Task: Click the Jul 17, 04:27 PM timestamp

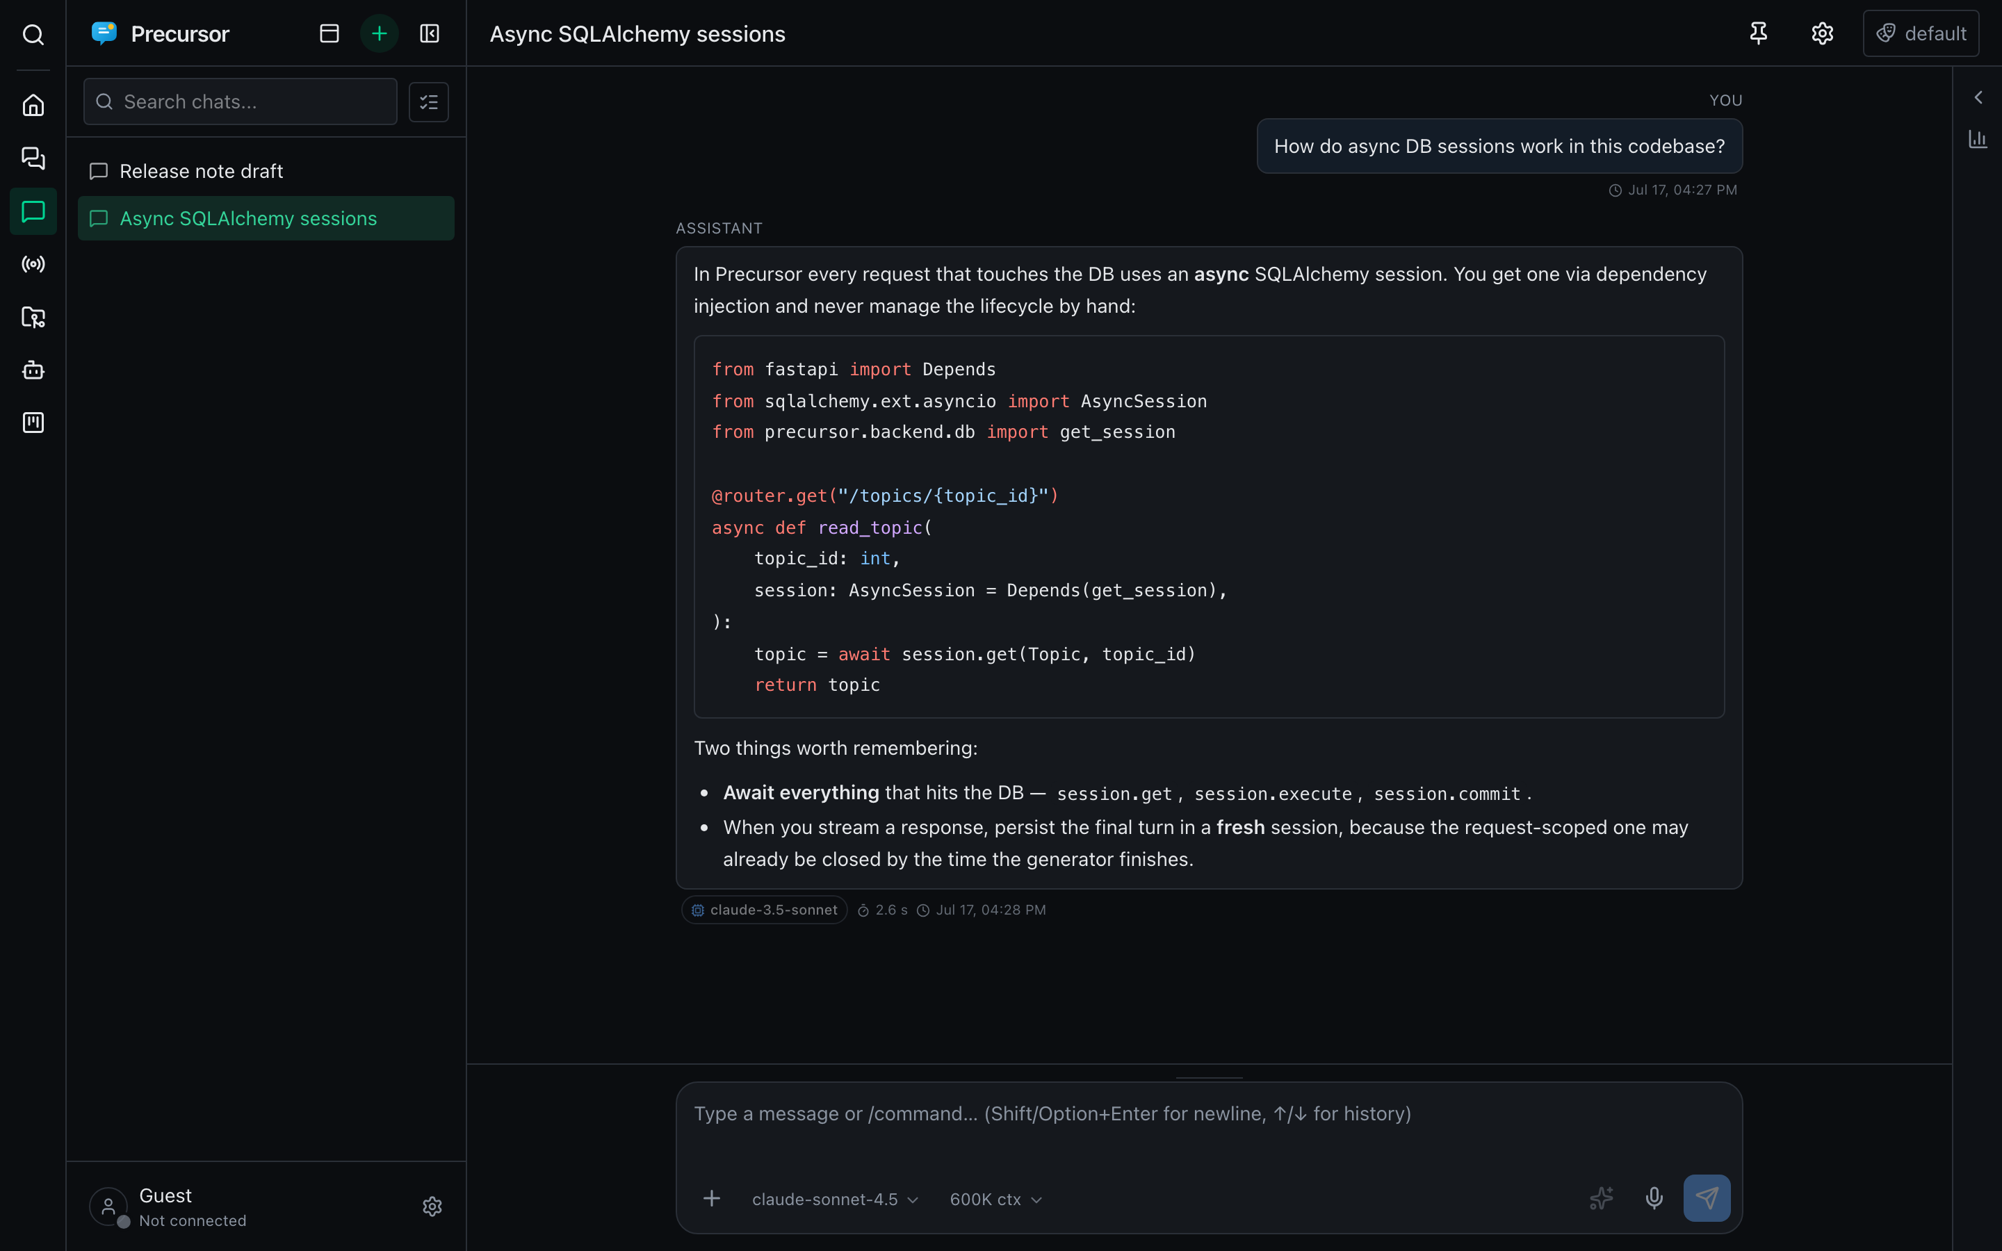Action: click(x=1682, y=190)
